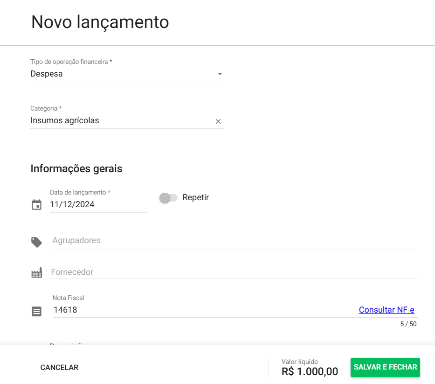Click into the Fornecedor input field
Screen dimensions: 435x384
click(x=233, y=272)
